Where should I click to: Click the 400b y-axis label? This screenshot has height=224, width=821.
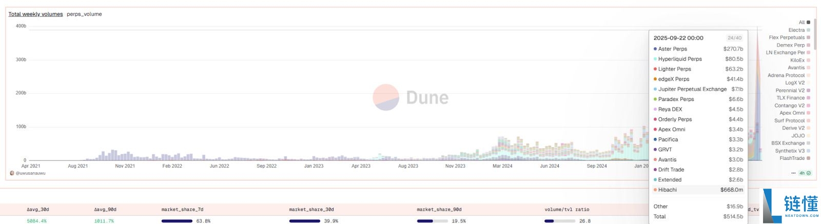coord(21,26)
